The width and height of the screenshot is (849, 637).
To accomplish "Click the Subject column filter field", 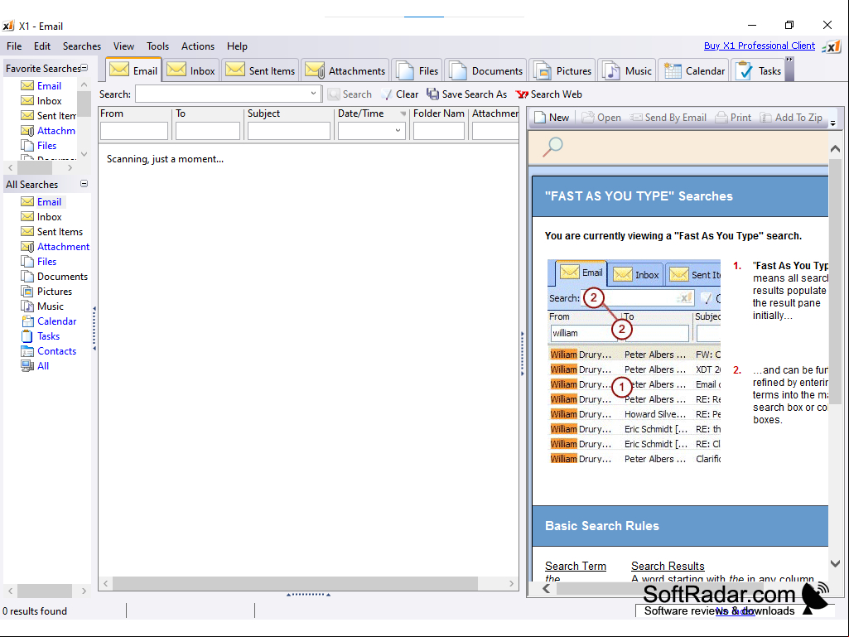I will (x=288, y=131).
